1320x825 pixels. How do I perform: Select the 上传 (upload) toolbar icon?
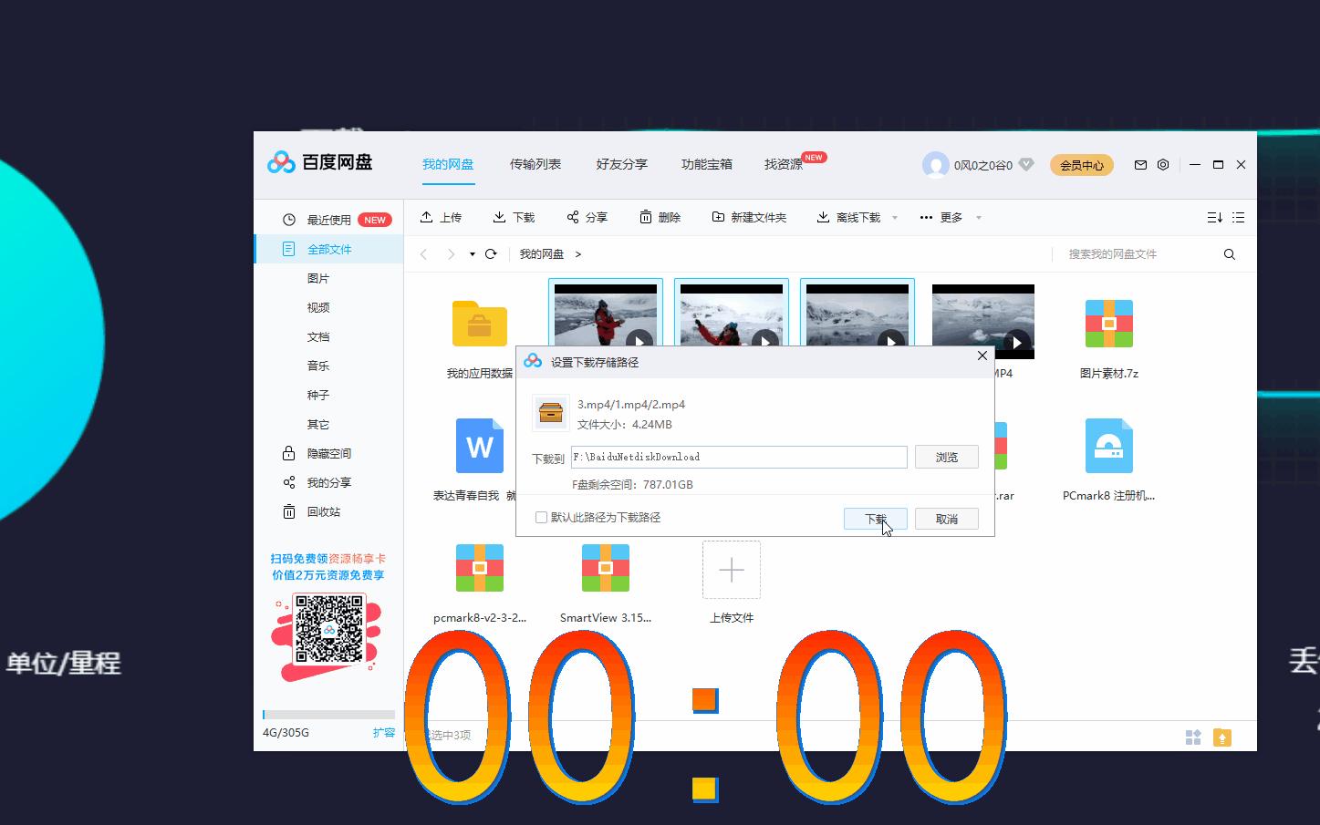coord(442,217)
